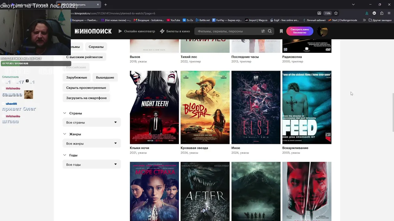Toggle the Российские filter chip
The height and width of the screenshot is (221, 394).
pos(76,67)
